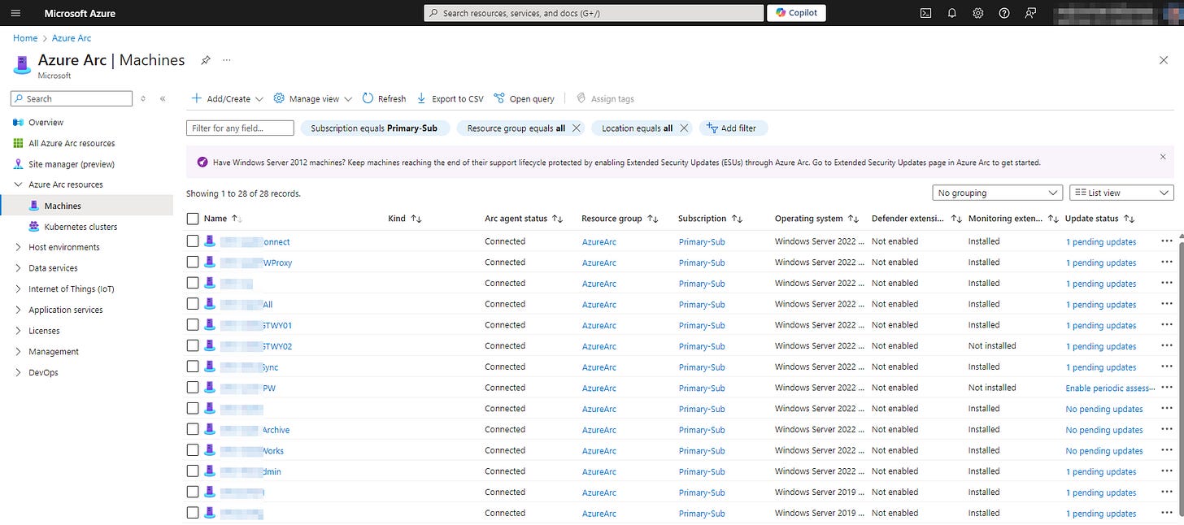
Task: Focus the Filter for any field box
Action: (240, 128)
